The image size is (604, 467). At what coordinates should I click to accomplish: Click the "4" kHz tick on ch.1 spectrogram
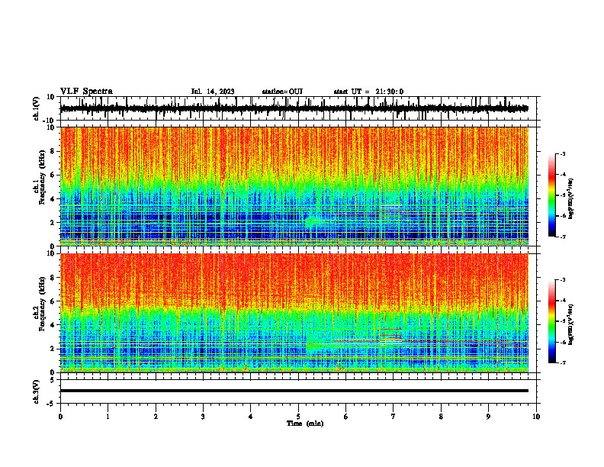coord(53,199)
